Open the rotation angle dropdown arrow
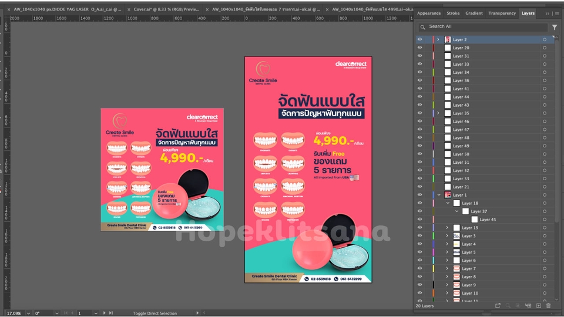 click(x=57, y=313)
